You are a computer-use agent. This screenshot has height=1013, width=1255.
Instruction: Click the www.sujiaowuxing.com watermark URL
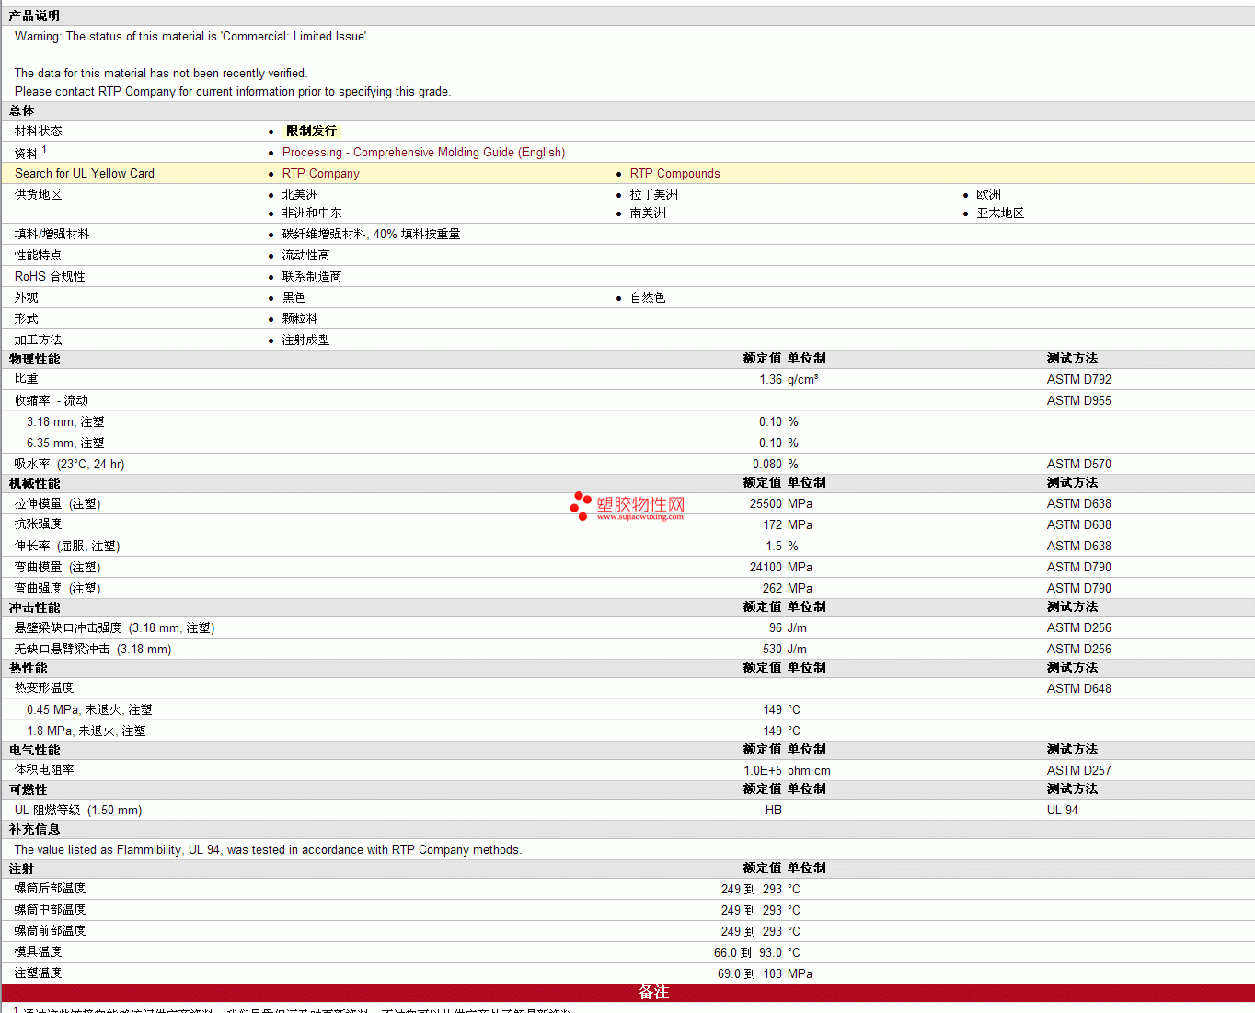639,517
